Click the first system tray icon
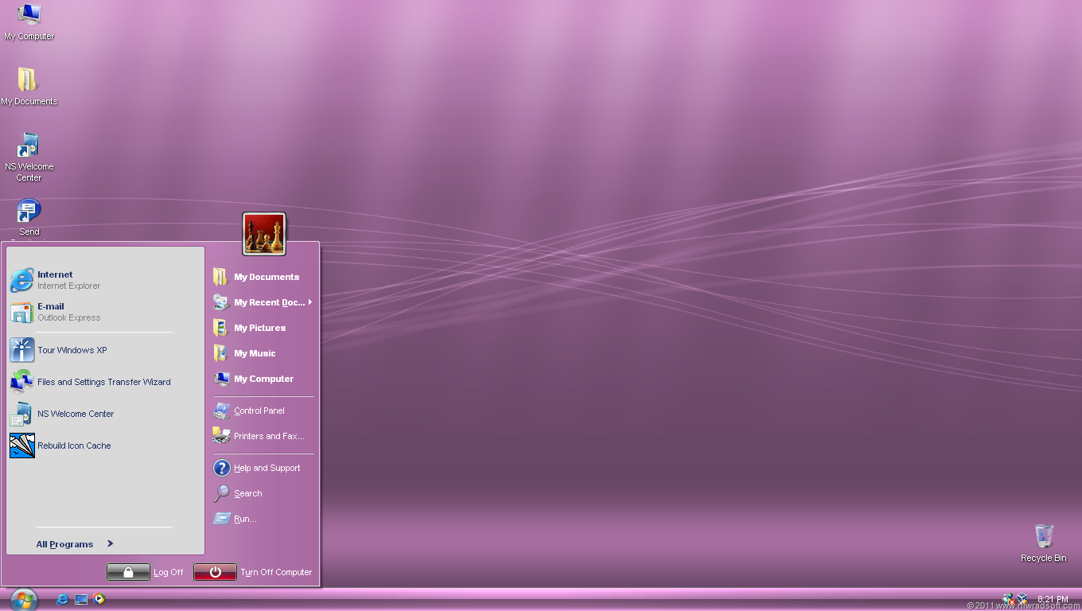 1008,599
